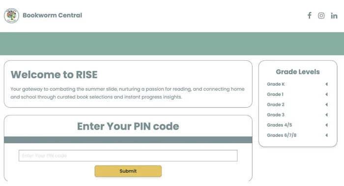Viewport: 344px width, 186px height.
Task: Click the Bookworm Central tree logo
Action: (x=11, y=16)
